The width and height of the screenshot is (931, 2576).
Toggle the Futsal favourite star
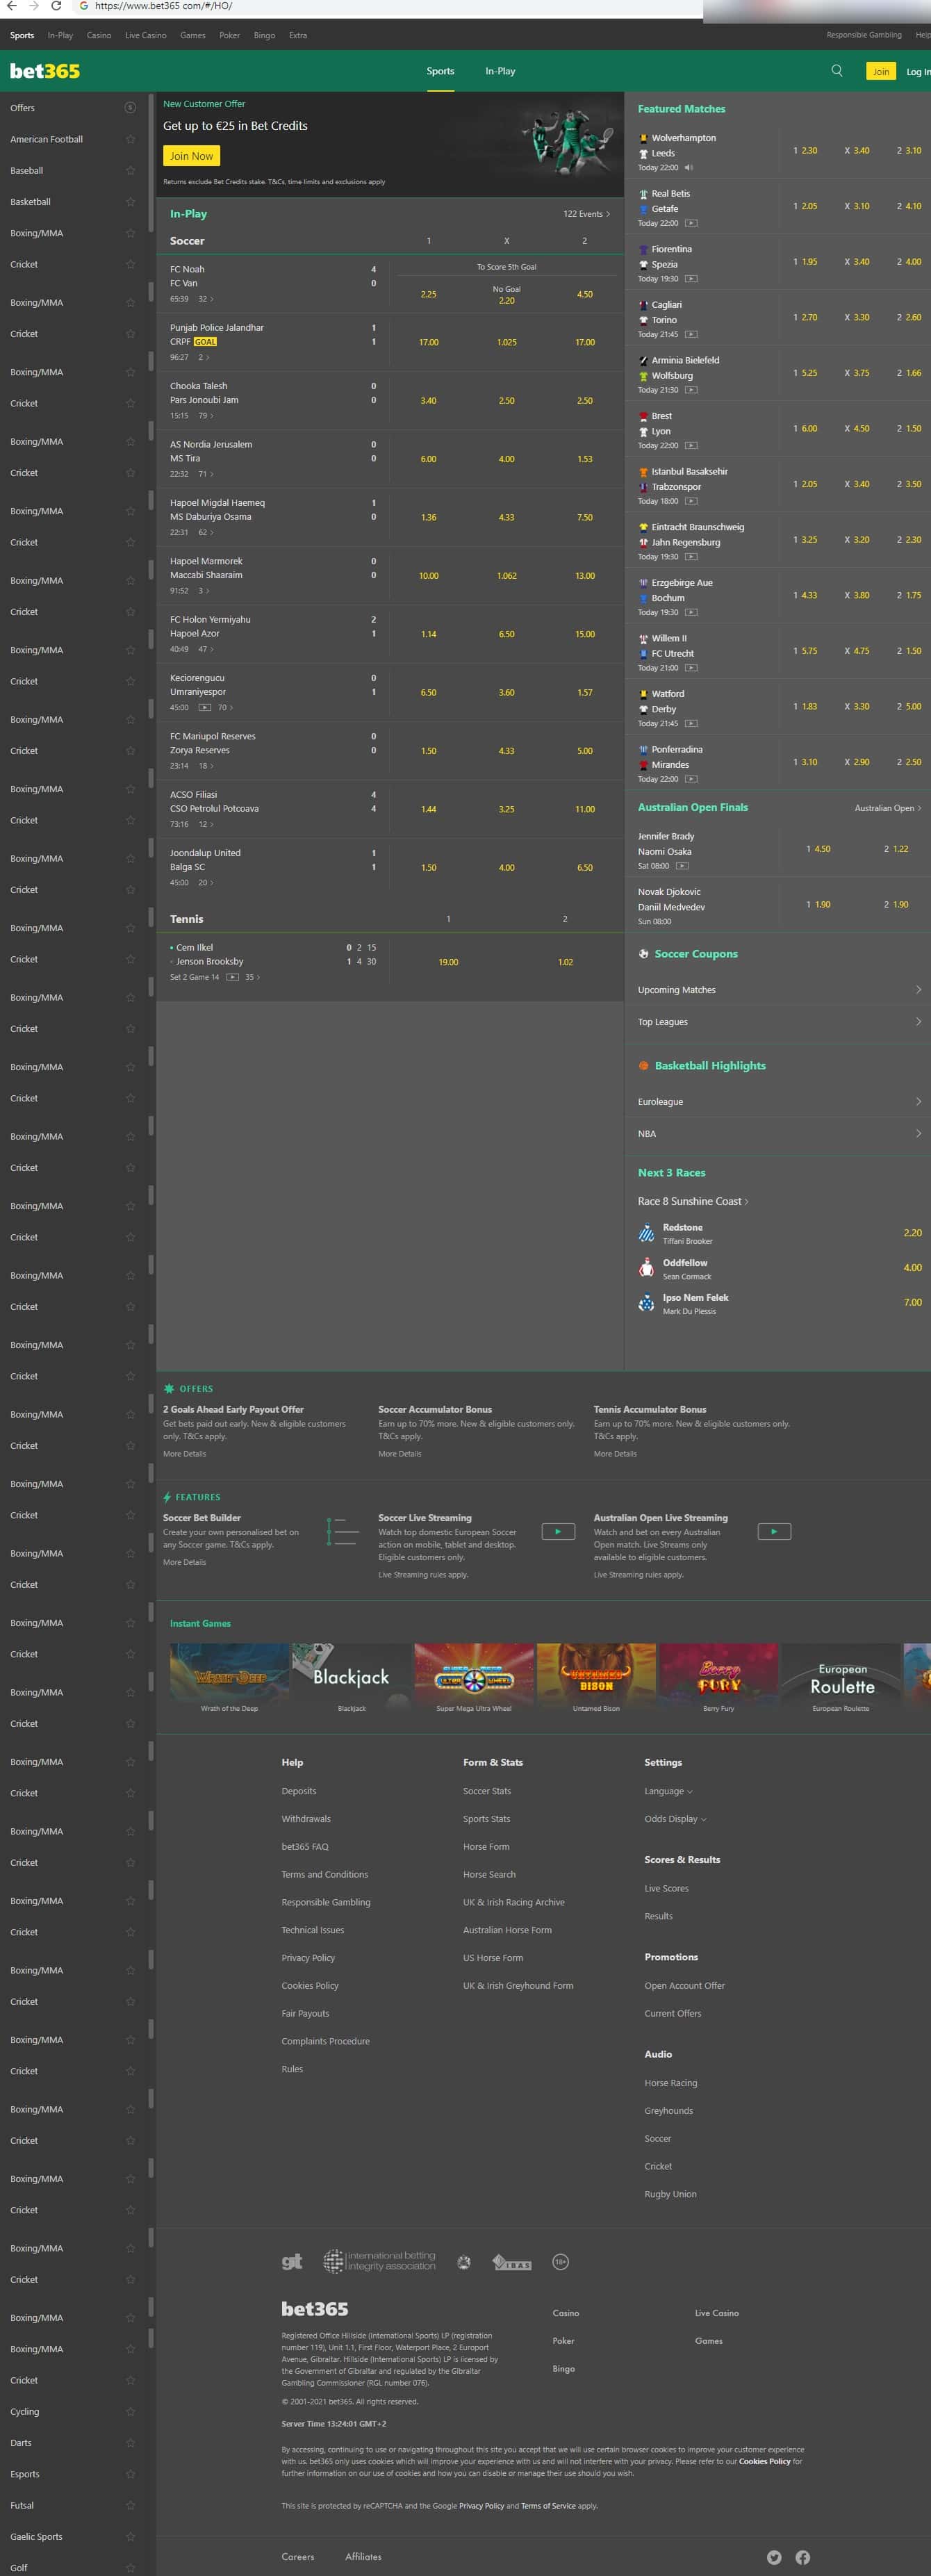pyautogui.click(x=130, y=2506)
